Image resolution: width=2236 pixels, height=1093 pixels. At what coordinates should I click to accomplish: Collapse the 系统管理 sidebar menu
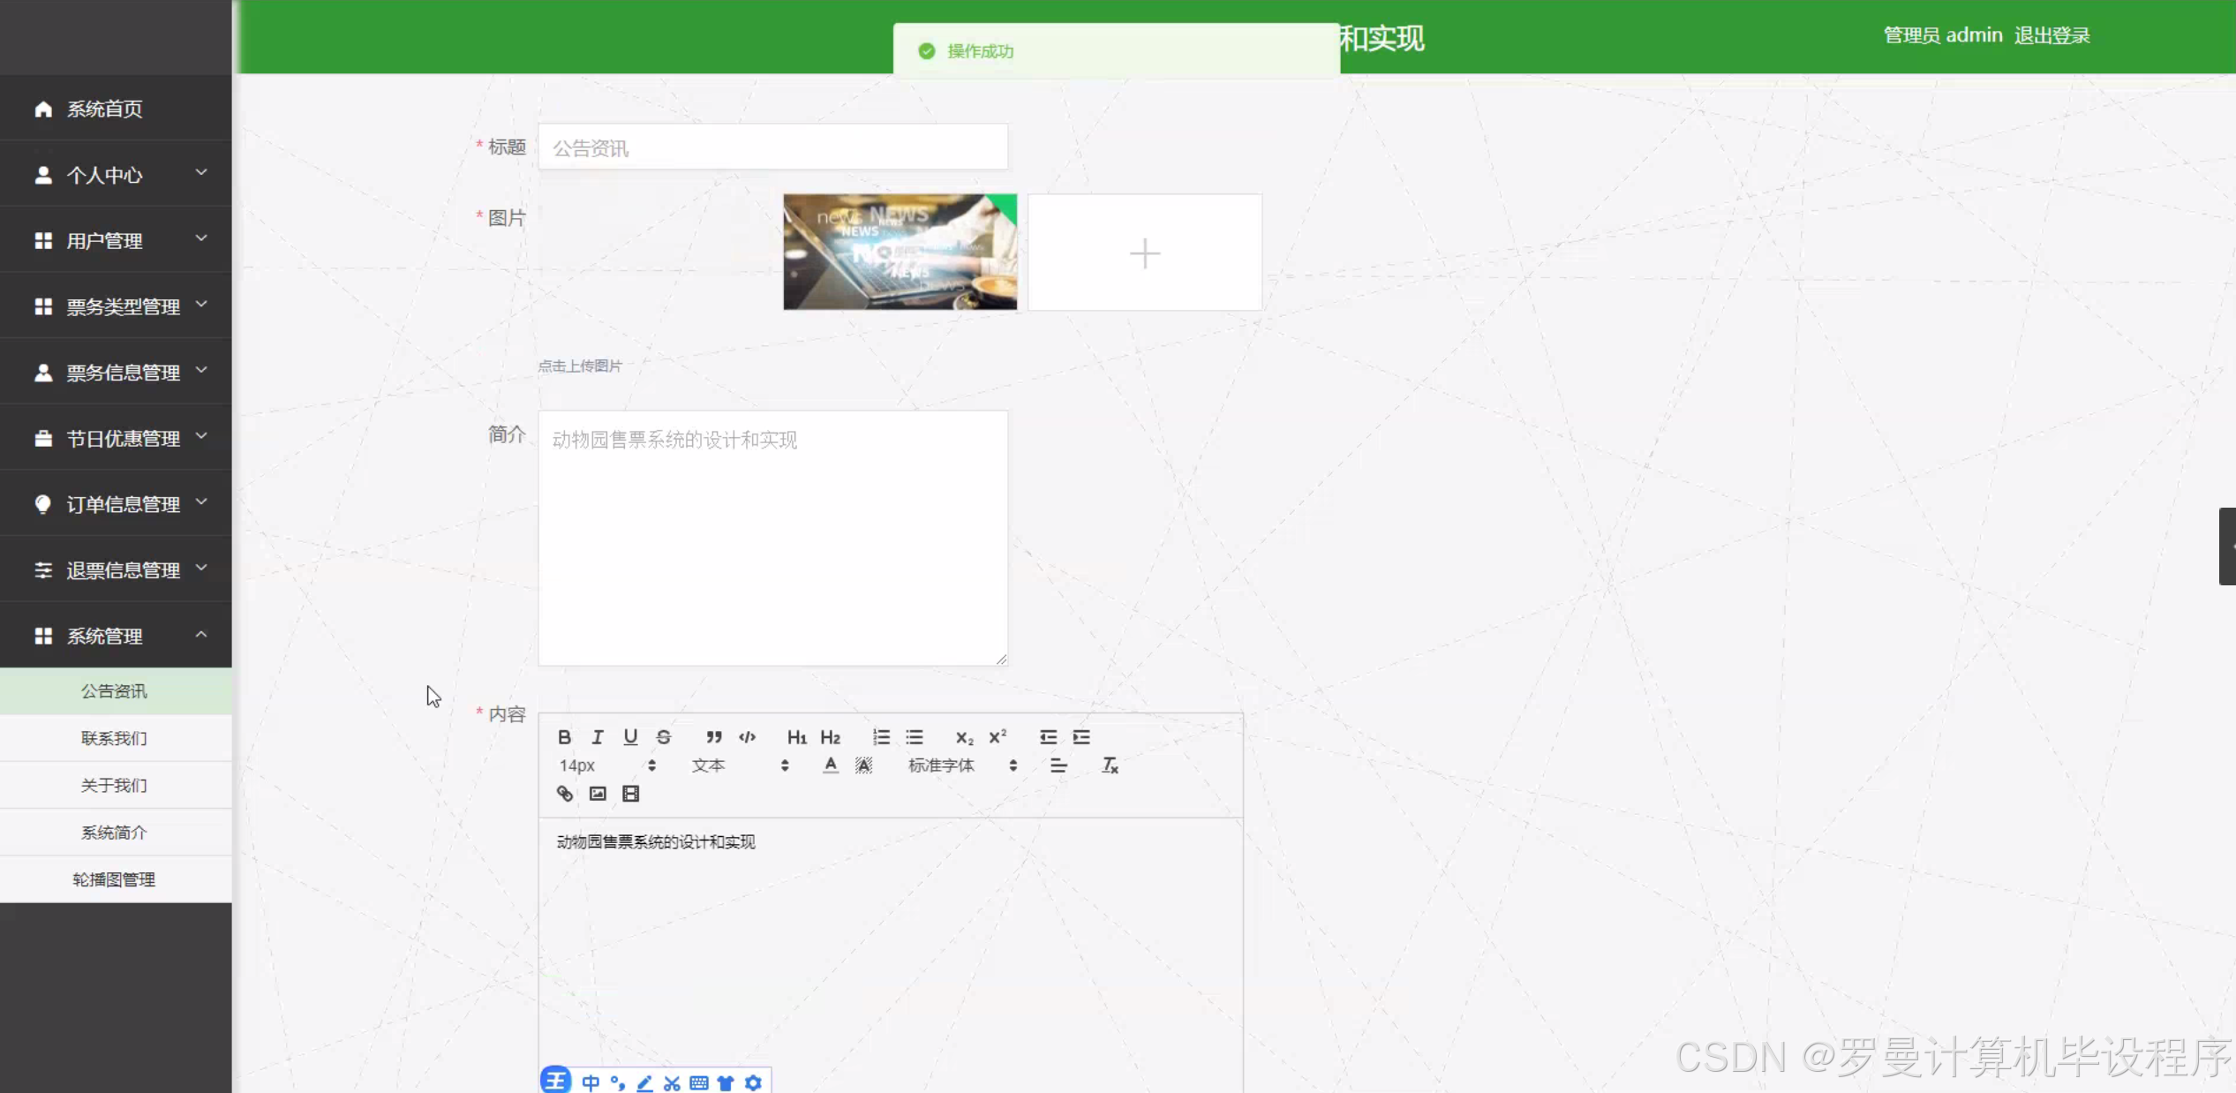tap(116, 636)
